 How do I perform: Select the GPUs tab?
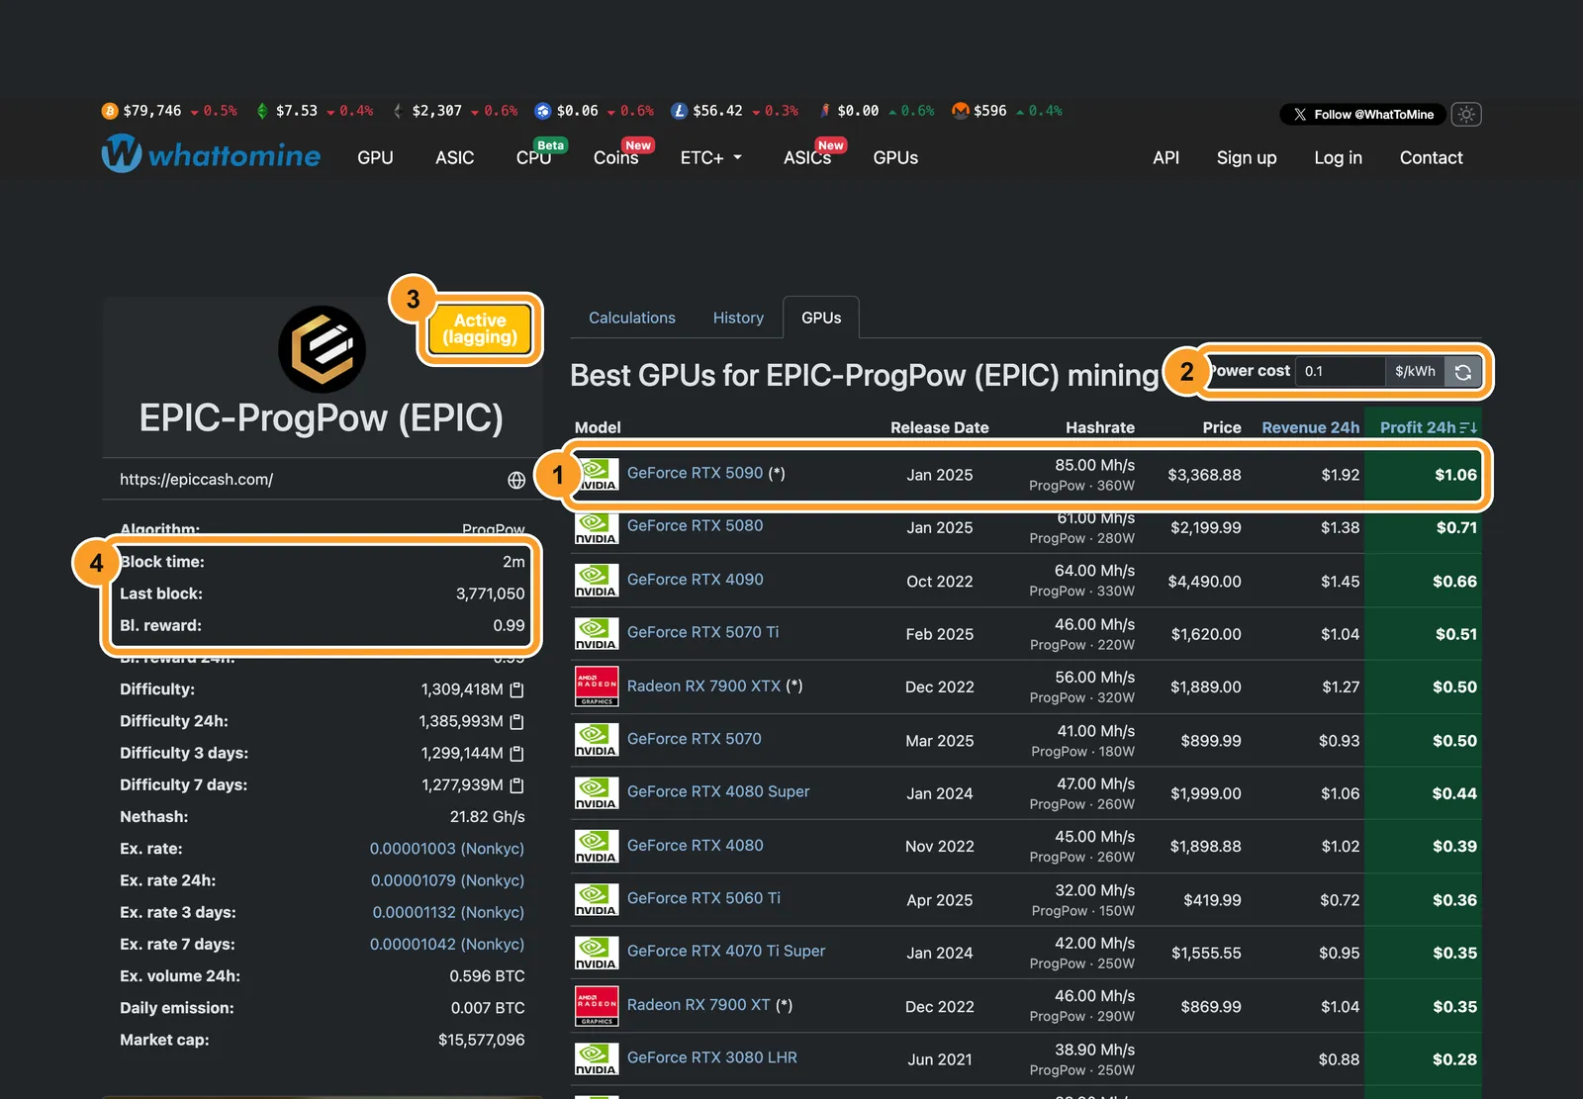(x=821, y=318)
